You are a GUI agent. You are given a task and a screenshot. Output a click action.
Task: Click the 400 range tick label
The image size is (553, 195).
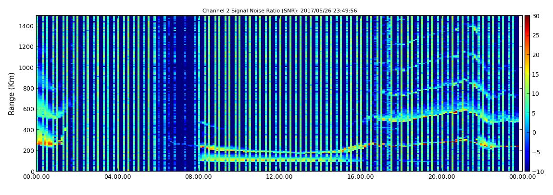click(x=27, y=130)
